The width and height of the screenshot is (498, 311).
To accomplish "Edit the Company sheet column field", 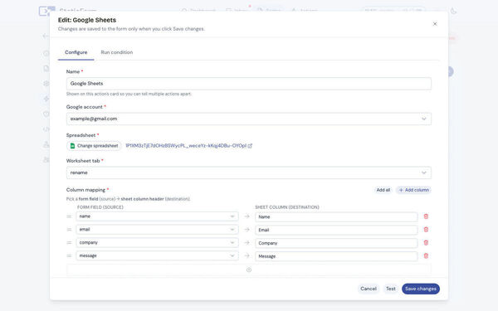I will pyautogui.click(x=336, y=243).
